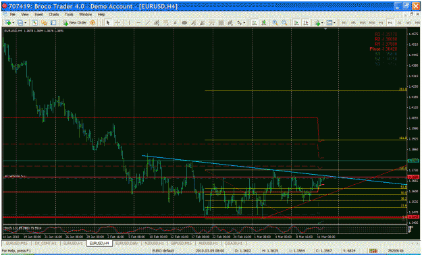Screen dimensions: 422x255
Task: Click the New Order button
Action: click(74, 23)
